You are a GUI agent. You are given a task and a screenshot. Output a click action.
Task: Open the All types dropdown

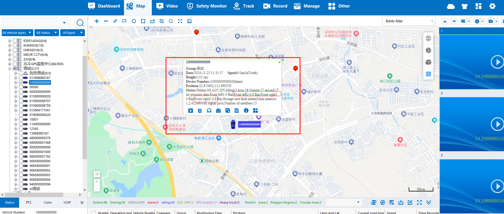tap(72, 33)
